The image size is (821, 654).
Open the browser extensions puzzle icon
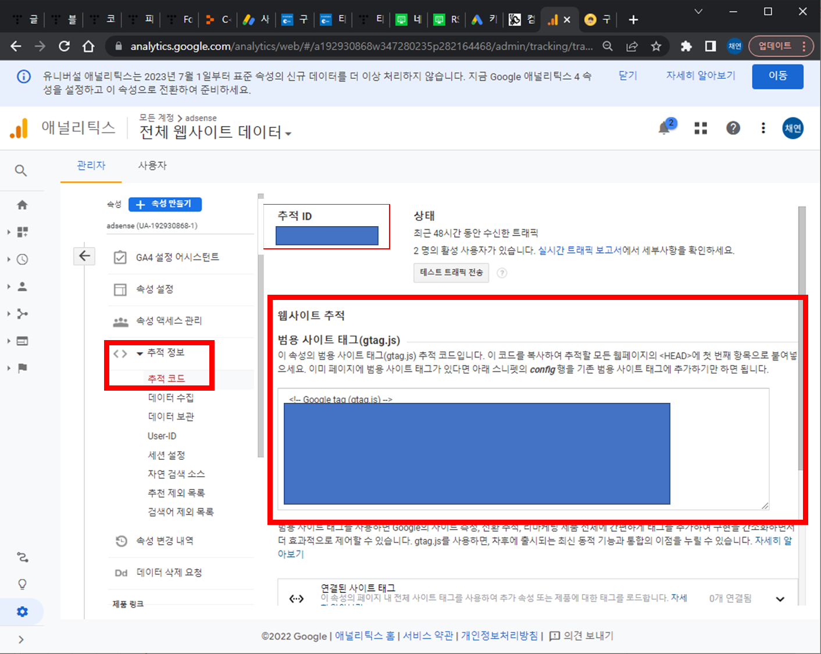coord(686,46)
